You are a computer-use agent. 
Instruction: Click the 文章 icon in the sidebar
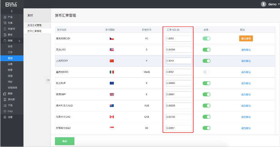pyautogui.click(x=5, y=23)
